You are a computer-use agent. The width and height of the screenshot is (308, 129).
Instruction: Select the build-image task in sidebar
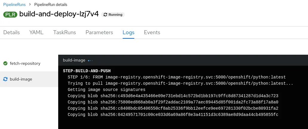(x=21, y=79)
